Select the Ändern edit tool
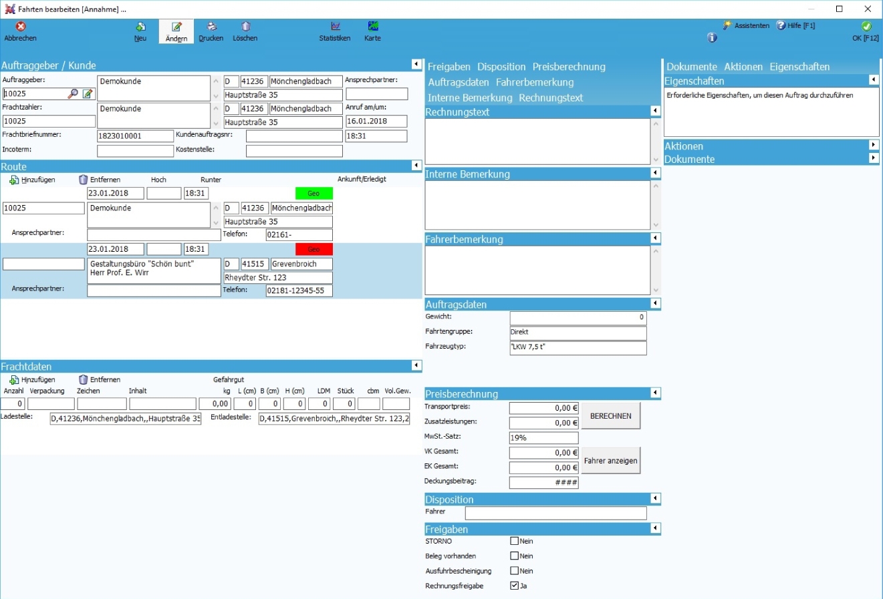The height and width of the screenshot is (599, 883). (176, 31)
